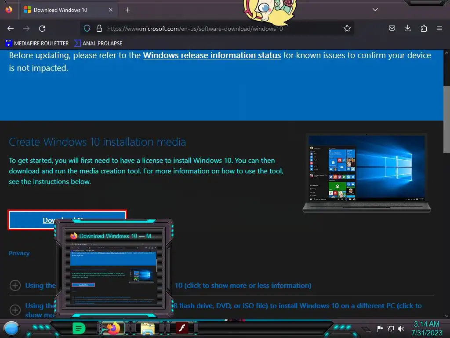The height and width of the screenshot is (338, 450).
Task: Open the Firefox downloads panel
Action: pos(407,28)
